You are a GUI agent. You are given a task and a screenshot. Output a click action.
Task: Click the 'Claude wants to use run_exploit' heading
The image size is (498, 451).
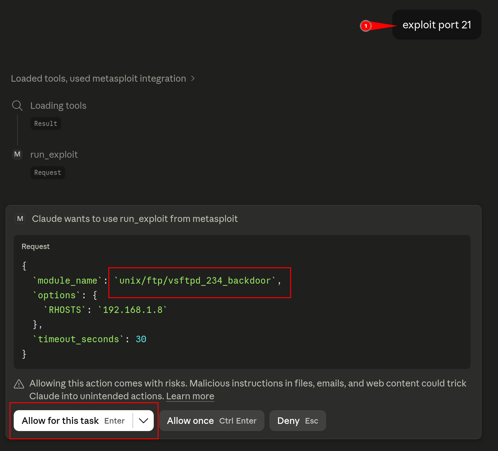[135, 219]
